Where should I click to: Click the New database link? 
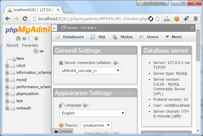tap(20, 59)
